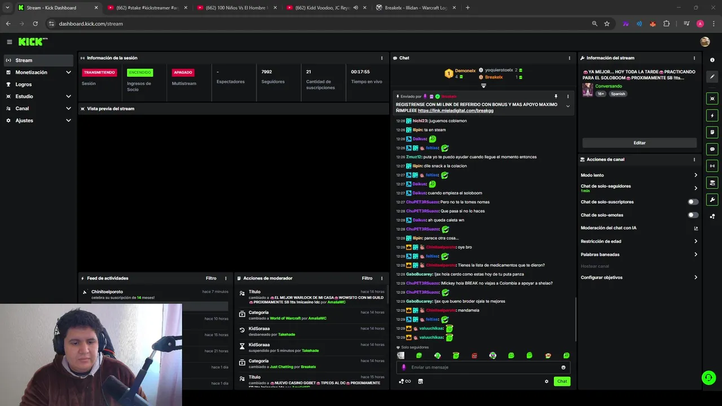The image size is (722, 406).
Task: Toggle the notes widget icon in right toolbar
Action: (712, 133)
